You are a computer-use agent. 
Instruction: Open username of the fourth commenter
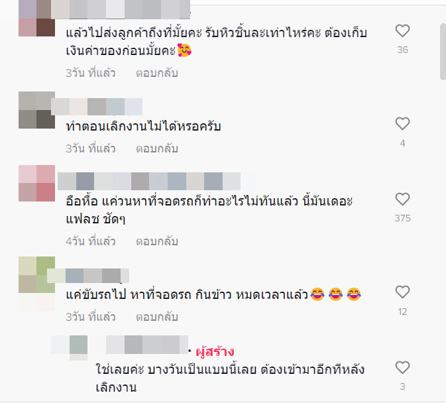point(88,276)
